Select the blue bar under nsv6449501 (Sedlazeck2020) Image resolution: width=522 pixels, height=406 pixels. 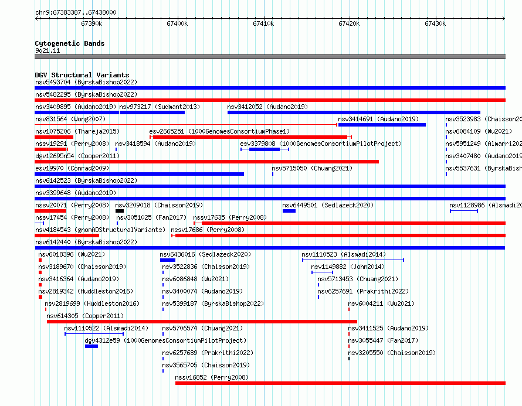coord(289,211)
